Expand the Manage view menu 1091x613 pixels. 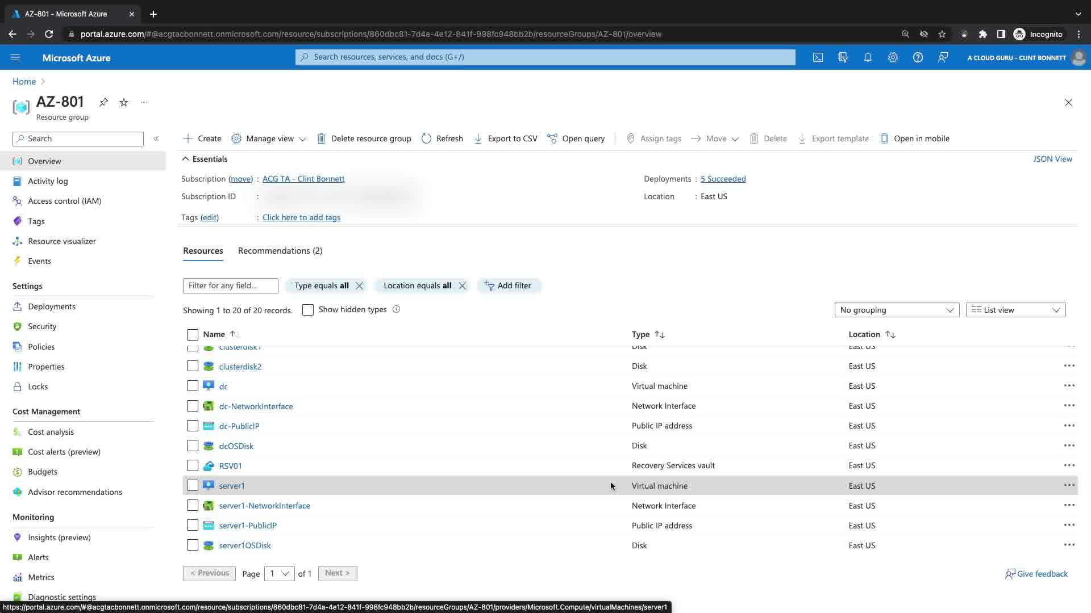coord(269,138)
